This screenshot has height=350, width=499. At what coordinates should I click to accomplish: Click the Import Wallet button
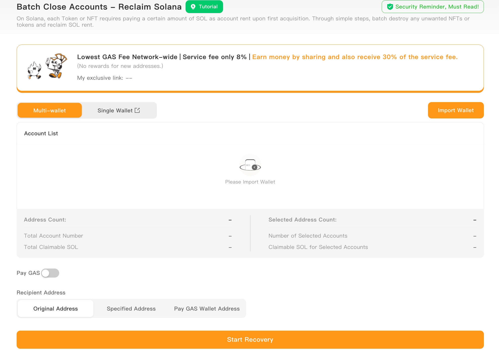456,110
